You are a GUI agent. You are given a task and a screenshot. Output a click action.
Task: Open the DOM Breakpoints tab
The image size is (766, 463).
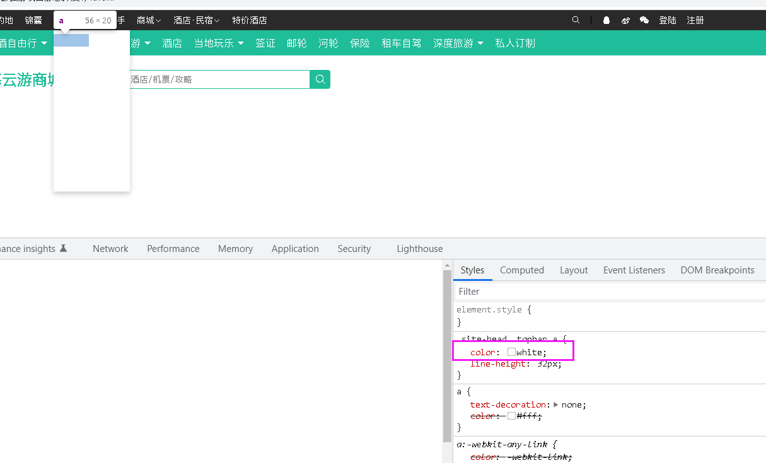[x=717, y=270]
